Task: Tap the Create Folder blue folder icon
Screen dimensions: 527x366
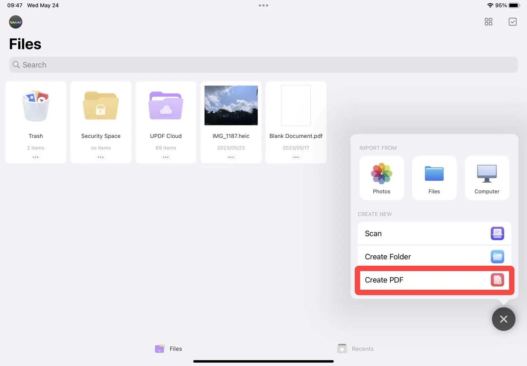Action: click(497, 257)
